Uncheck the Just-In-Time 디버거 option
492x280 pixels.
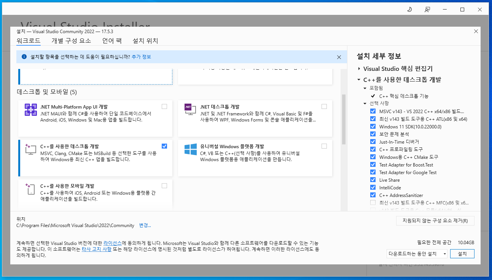(x=373, y=142)
